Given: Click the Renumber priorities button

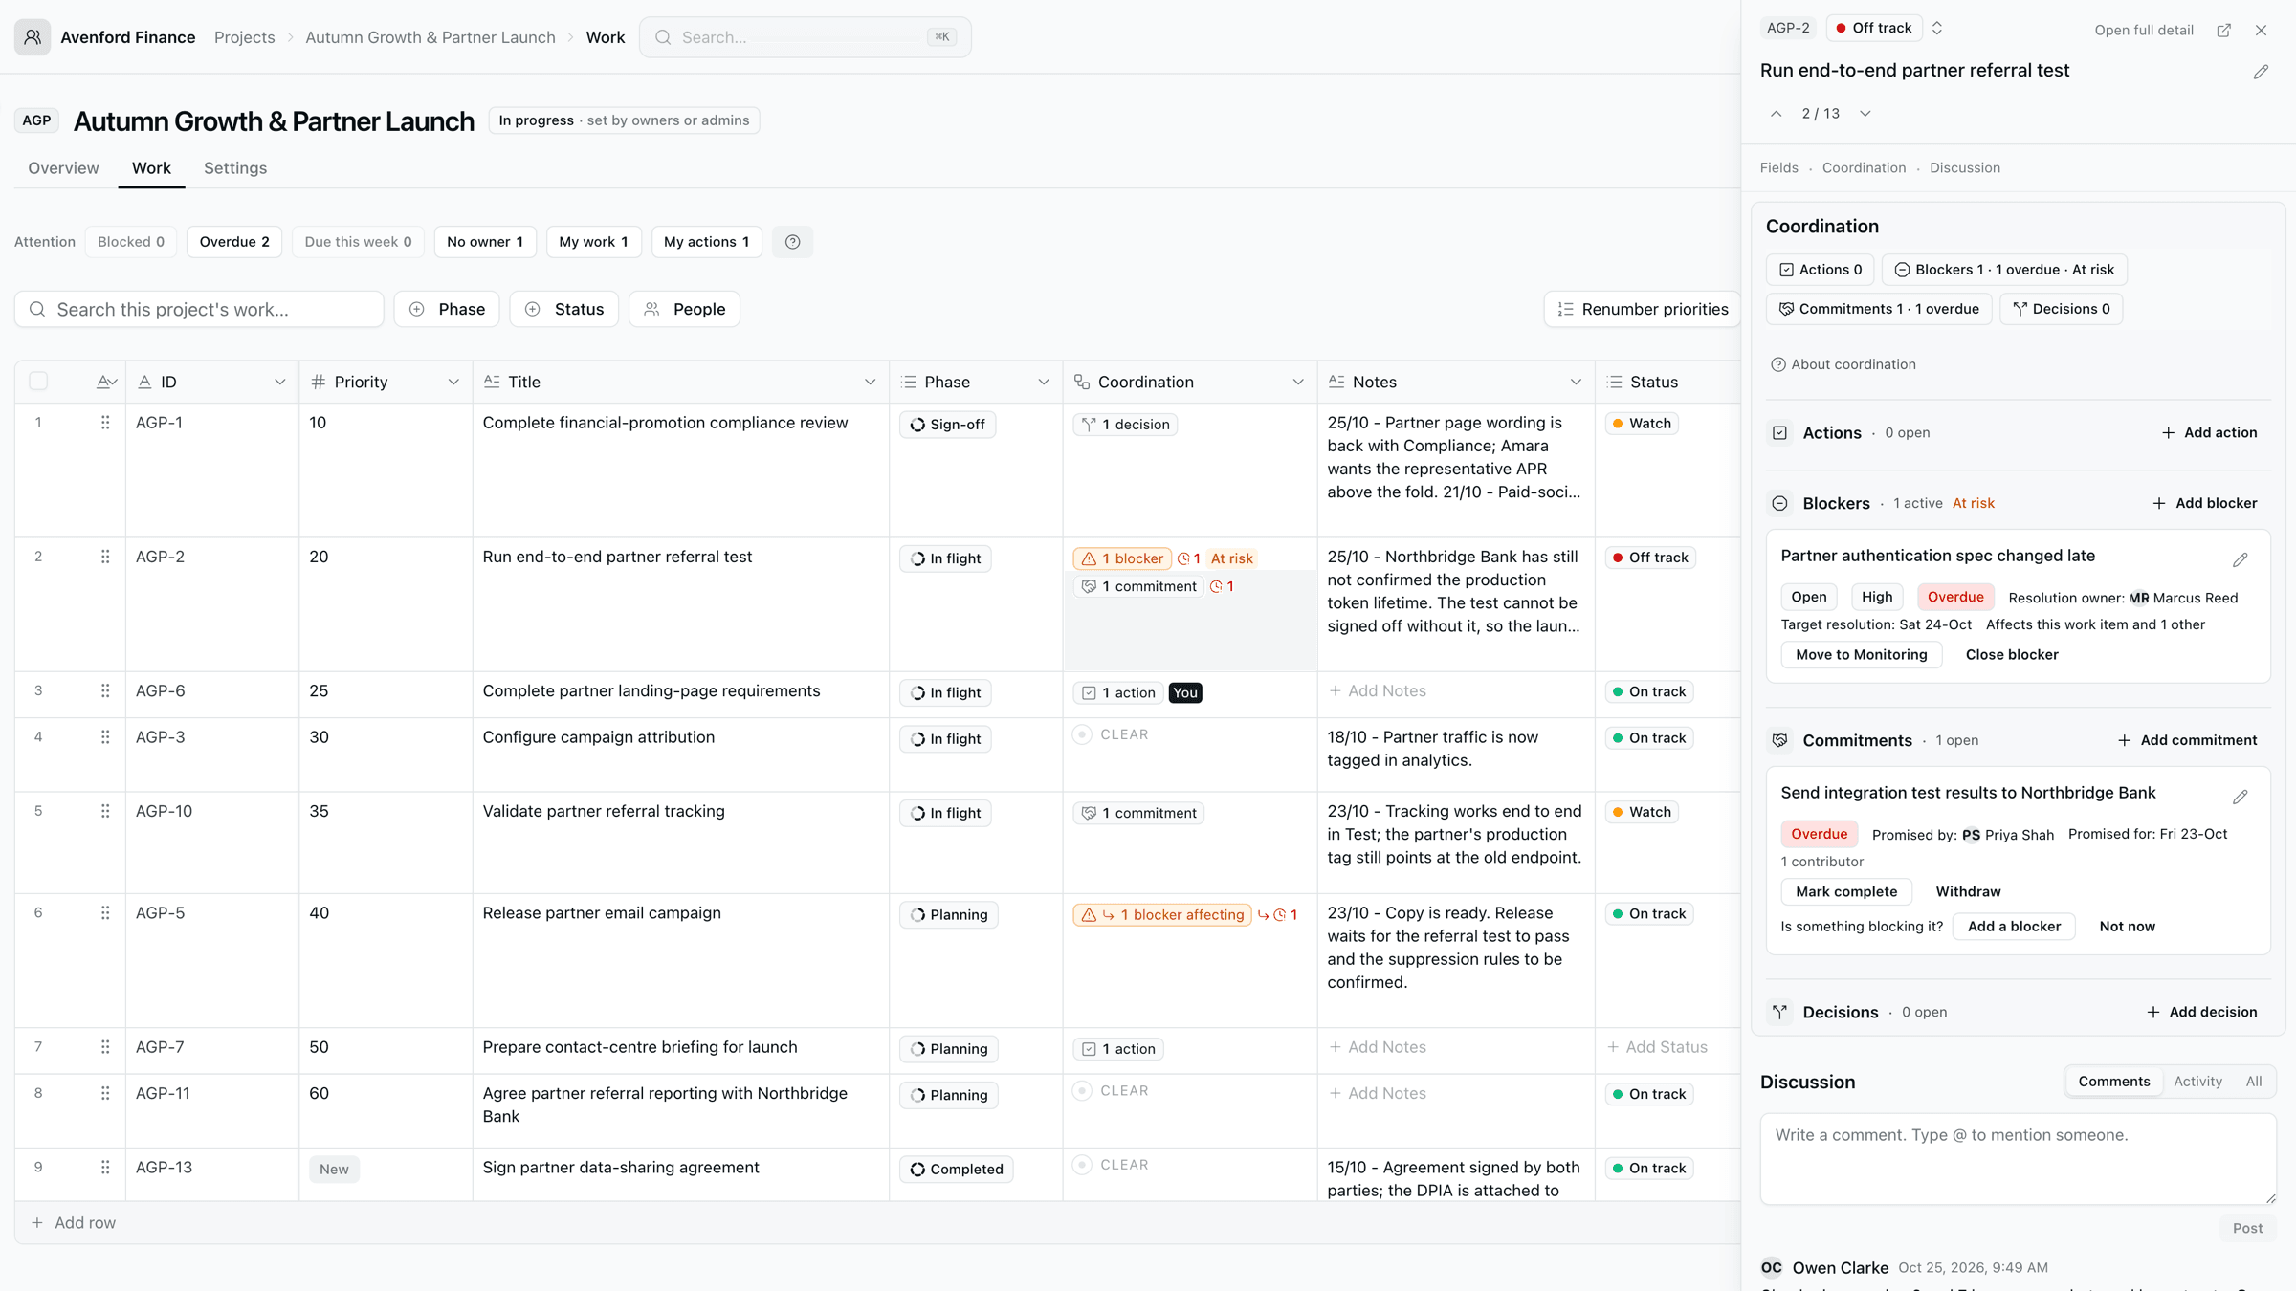Looking at the screenshot, I should coord(1643,309).
